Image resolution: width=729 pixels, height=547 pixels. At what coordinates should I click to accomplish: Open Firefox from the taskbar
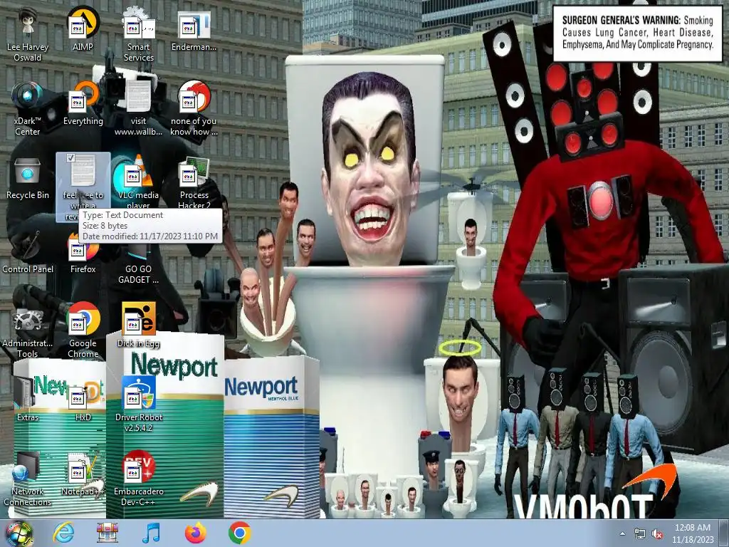196,533
